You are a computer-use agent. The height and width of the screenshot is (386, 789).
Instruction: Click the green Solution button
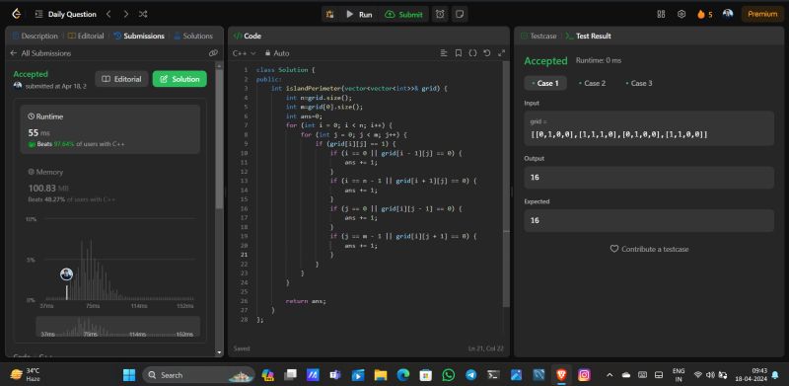coord(179,79)
